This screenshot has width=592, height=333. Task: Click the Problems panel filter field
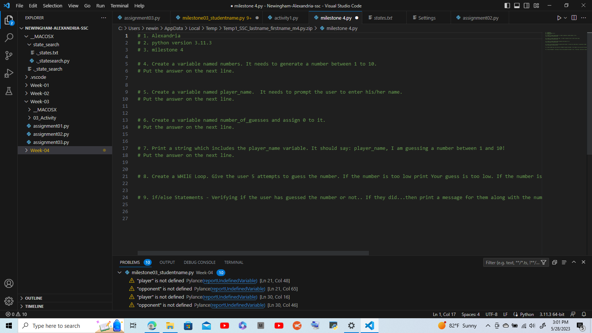click(x=512, y=262)
